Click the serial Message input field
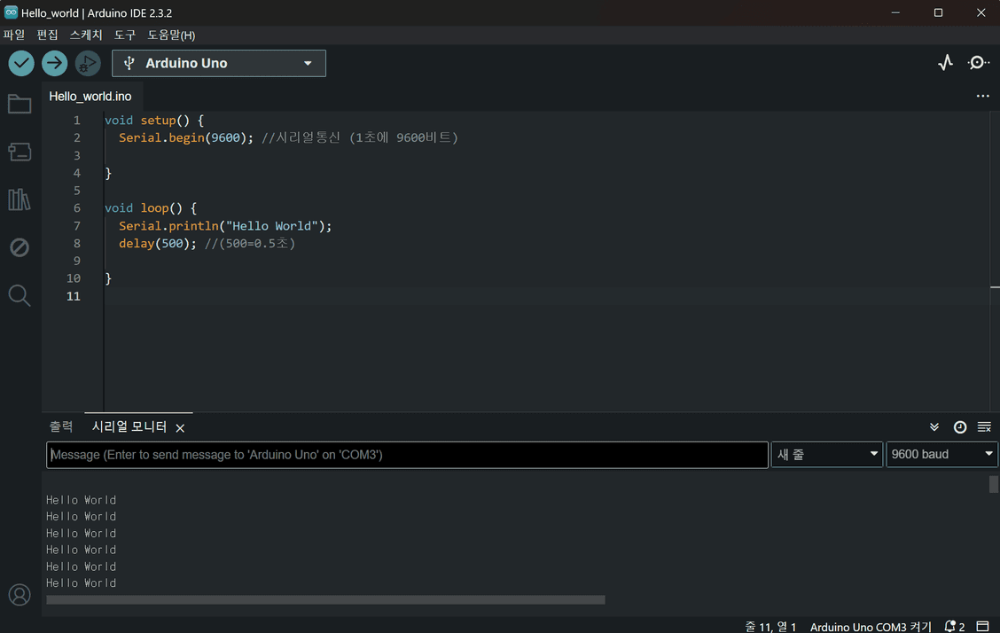This screenshot has height=633, width=1000. pos(407,455)
